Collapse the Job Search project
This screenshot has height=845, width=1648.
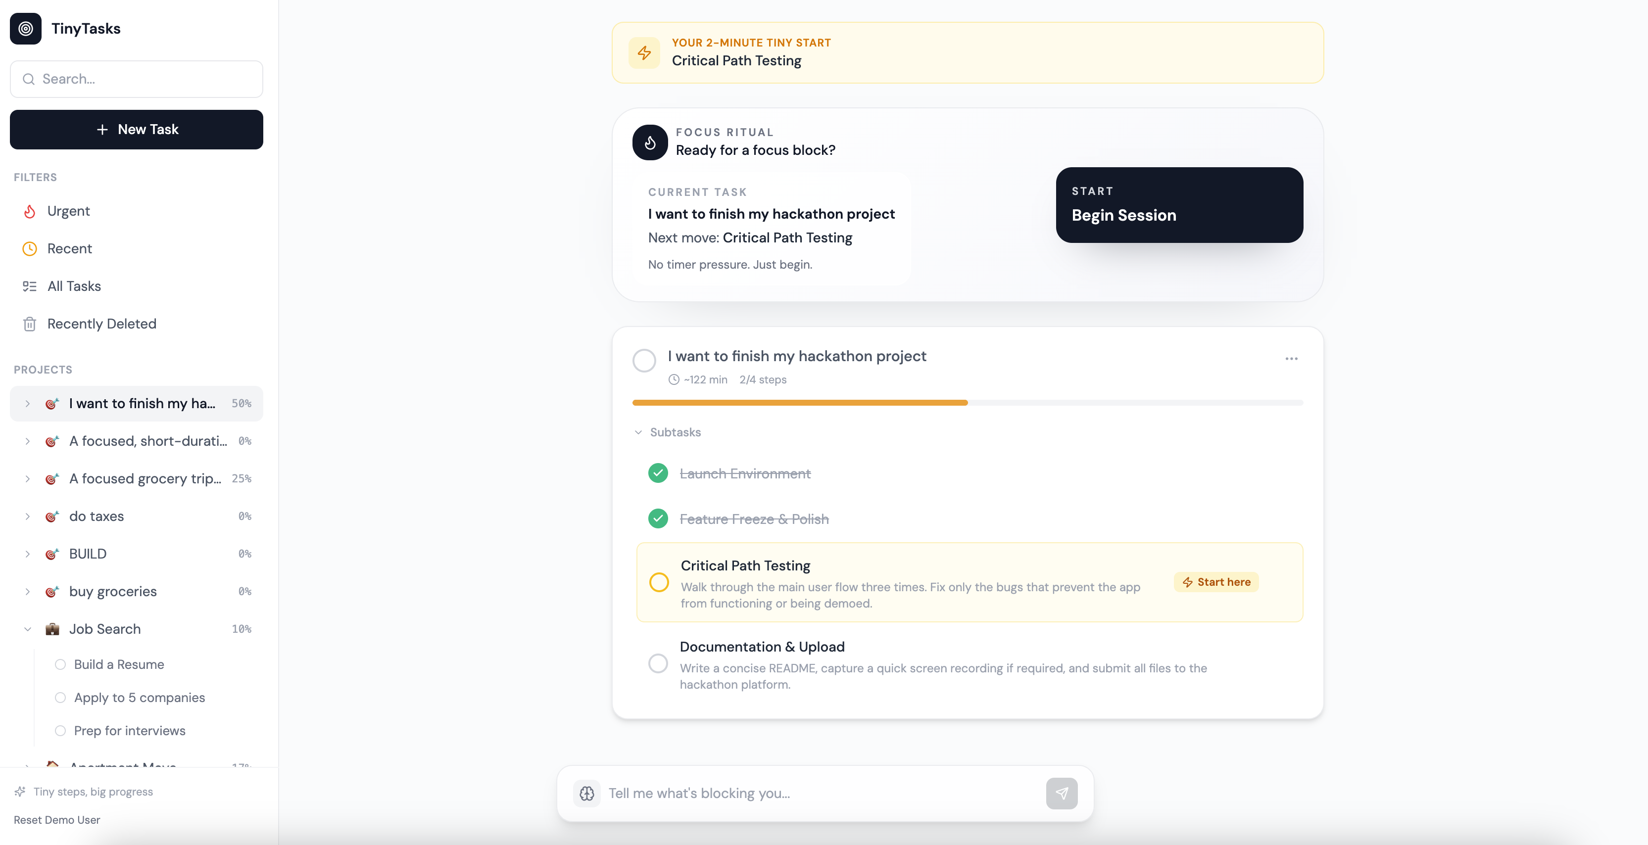(28, 629)
